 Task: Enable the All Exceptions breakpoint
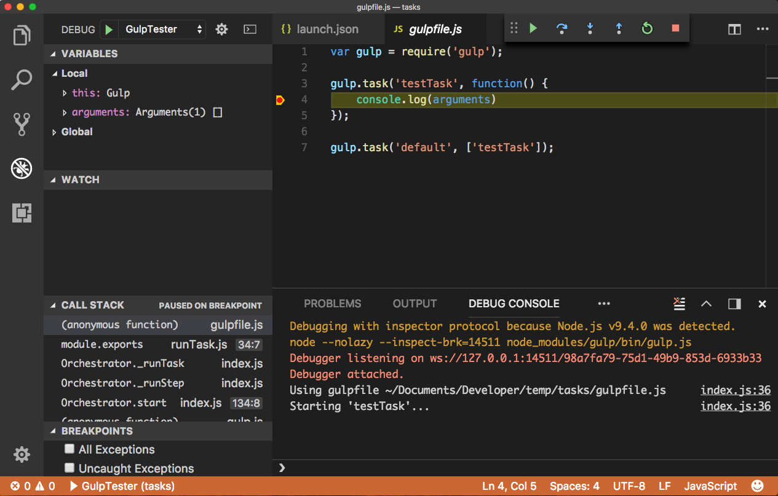[70, 449]
